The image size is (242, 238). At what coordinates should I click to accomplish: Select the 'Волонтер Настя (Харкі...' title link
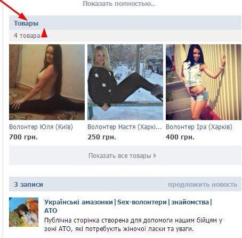click(x=125, y=127)
